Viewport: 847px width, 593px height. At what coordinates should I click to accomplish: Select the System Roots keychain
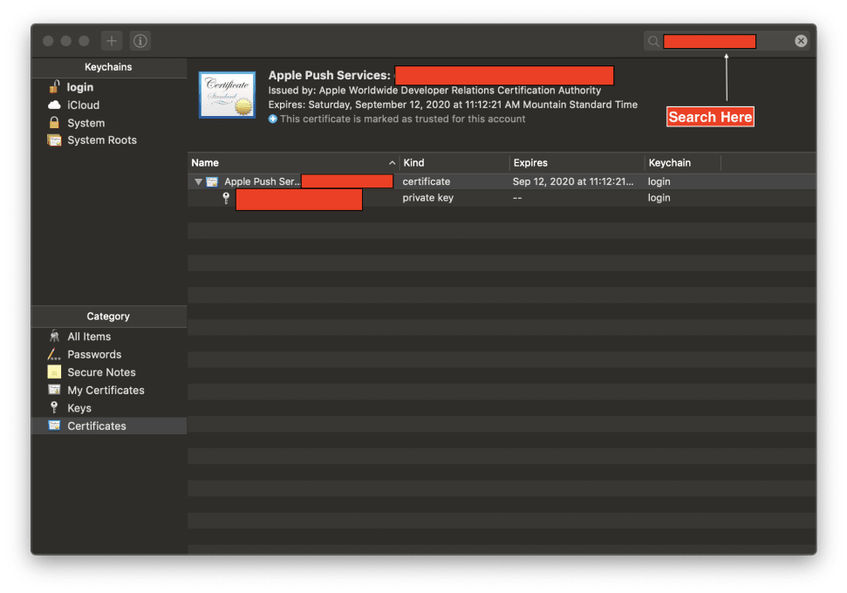101,140
